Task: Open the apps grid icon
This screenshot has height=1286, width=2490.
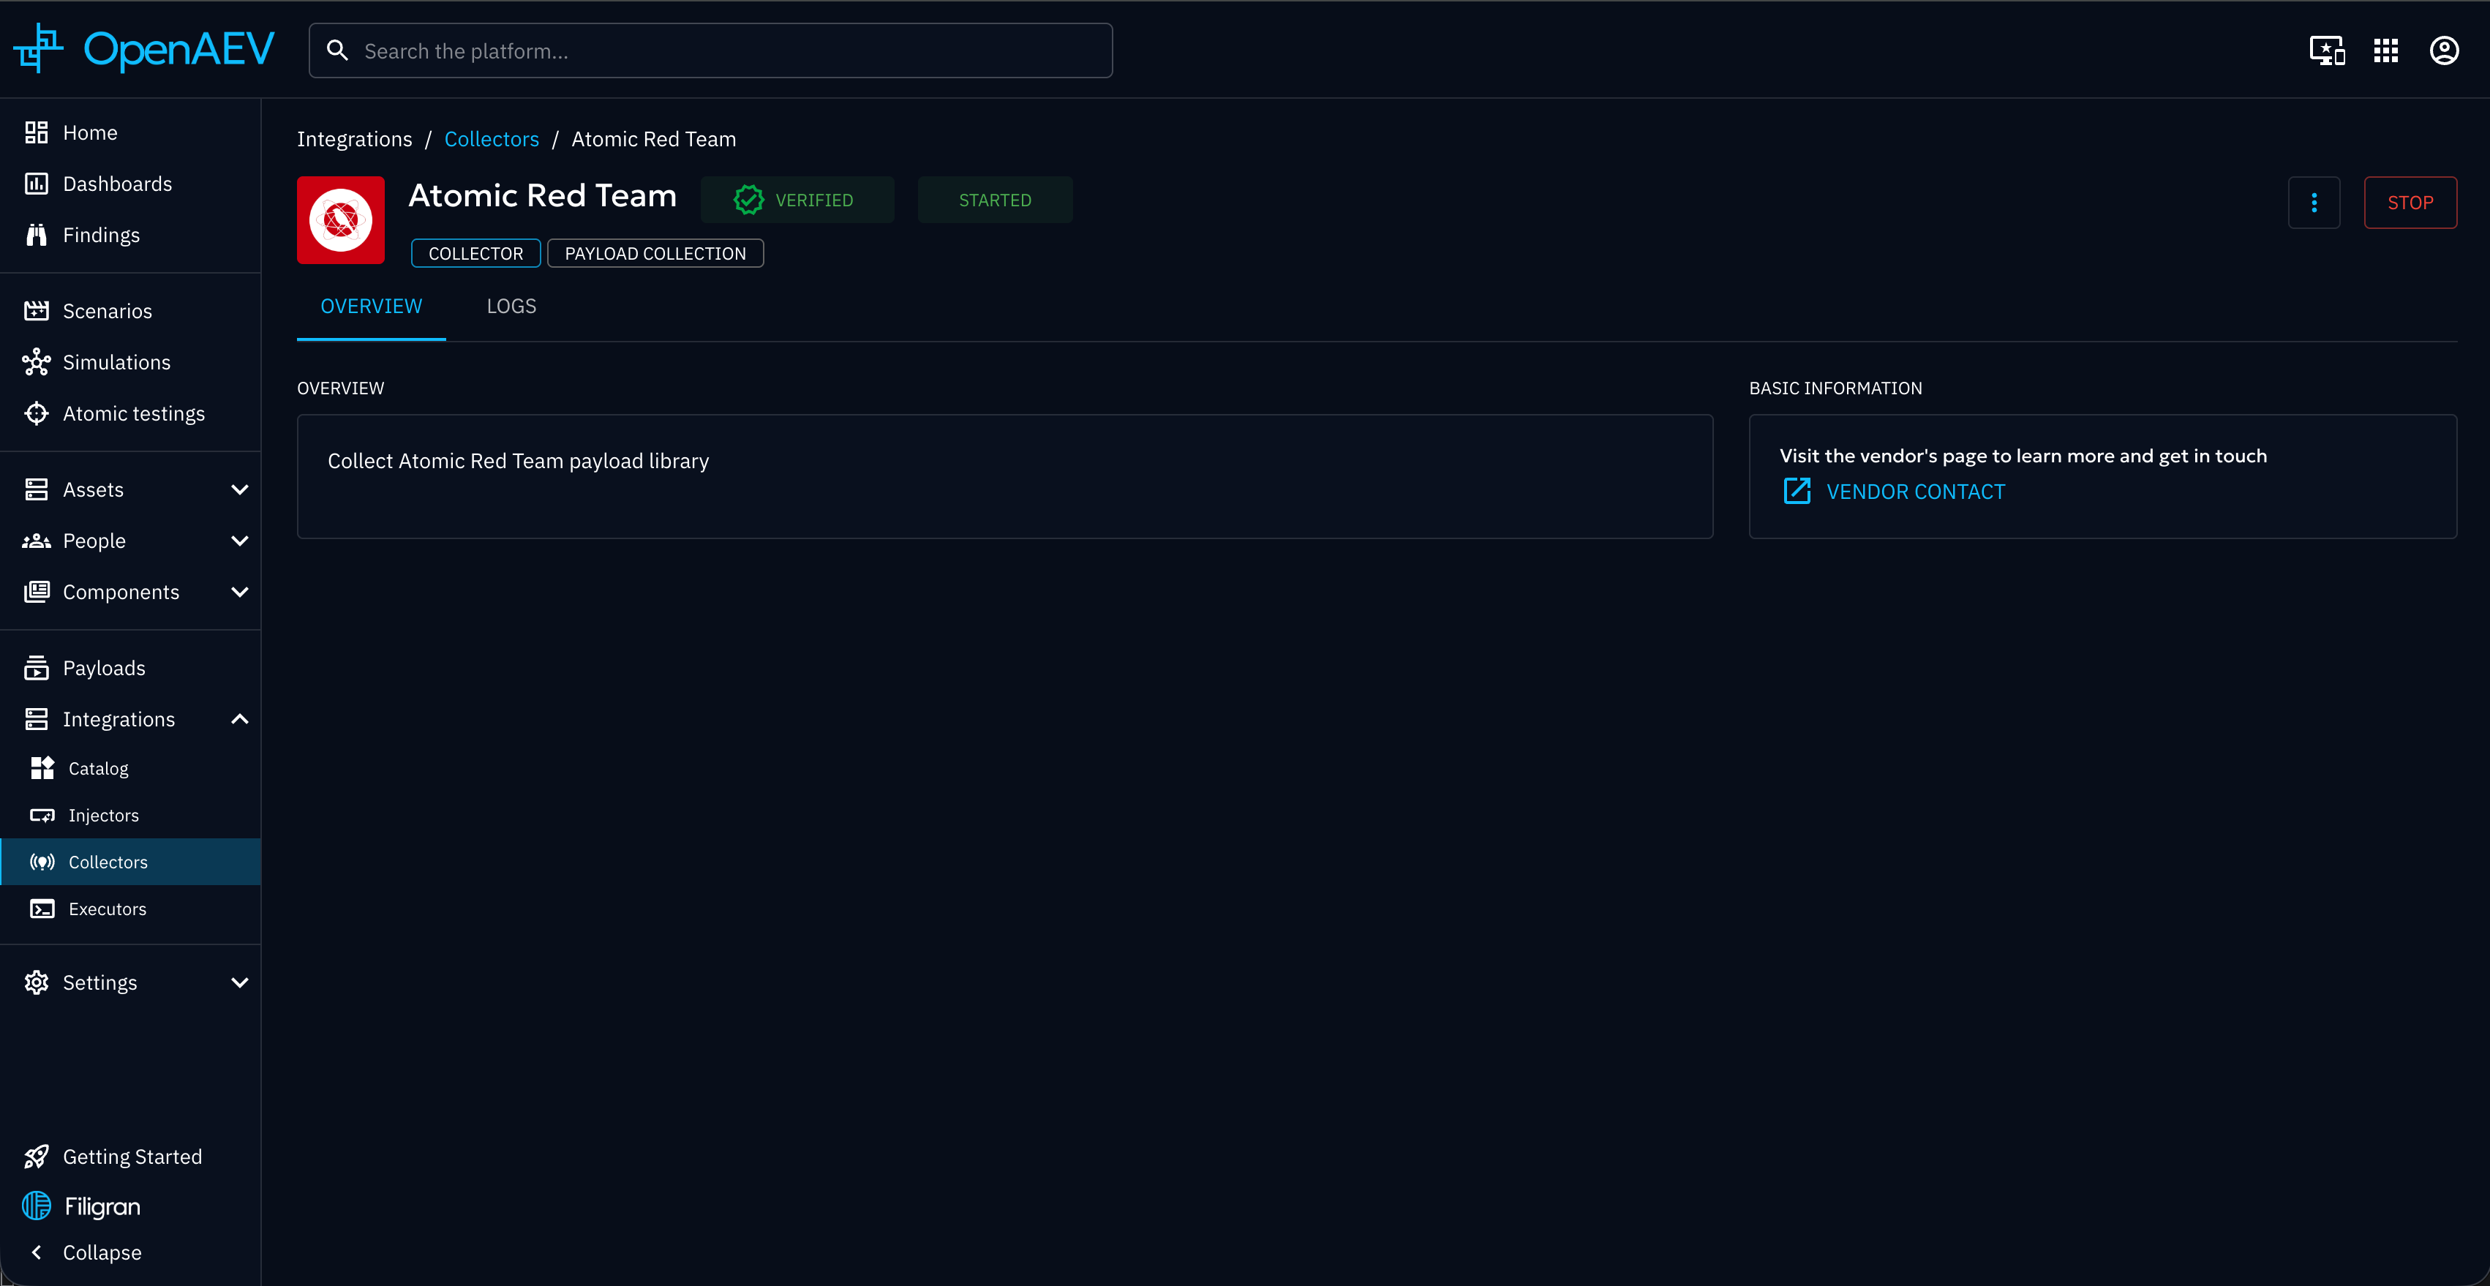Action: pos(2385,50)
